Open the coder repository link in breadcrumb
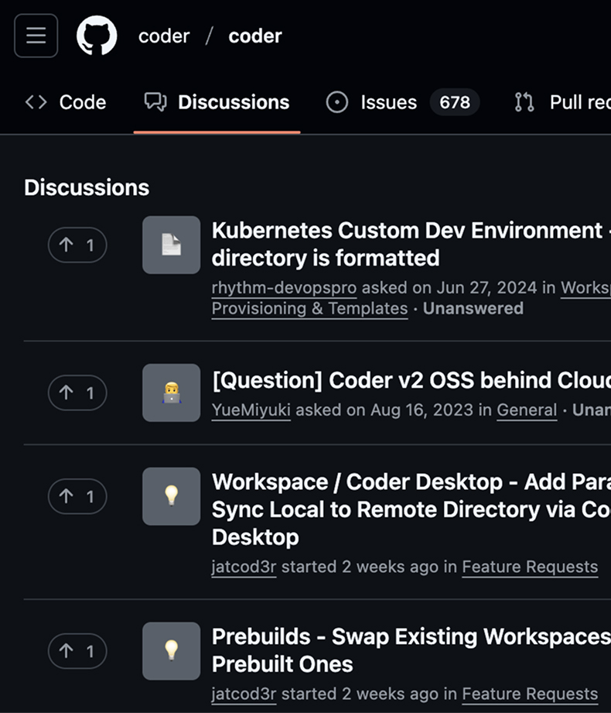 [x=255, y=35]
